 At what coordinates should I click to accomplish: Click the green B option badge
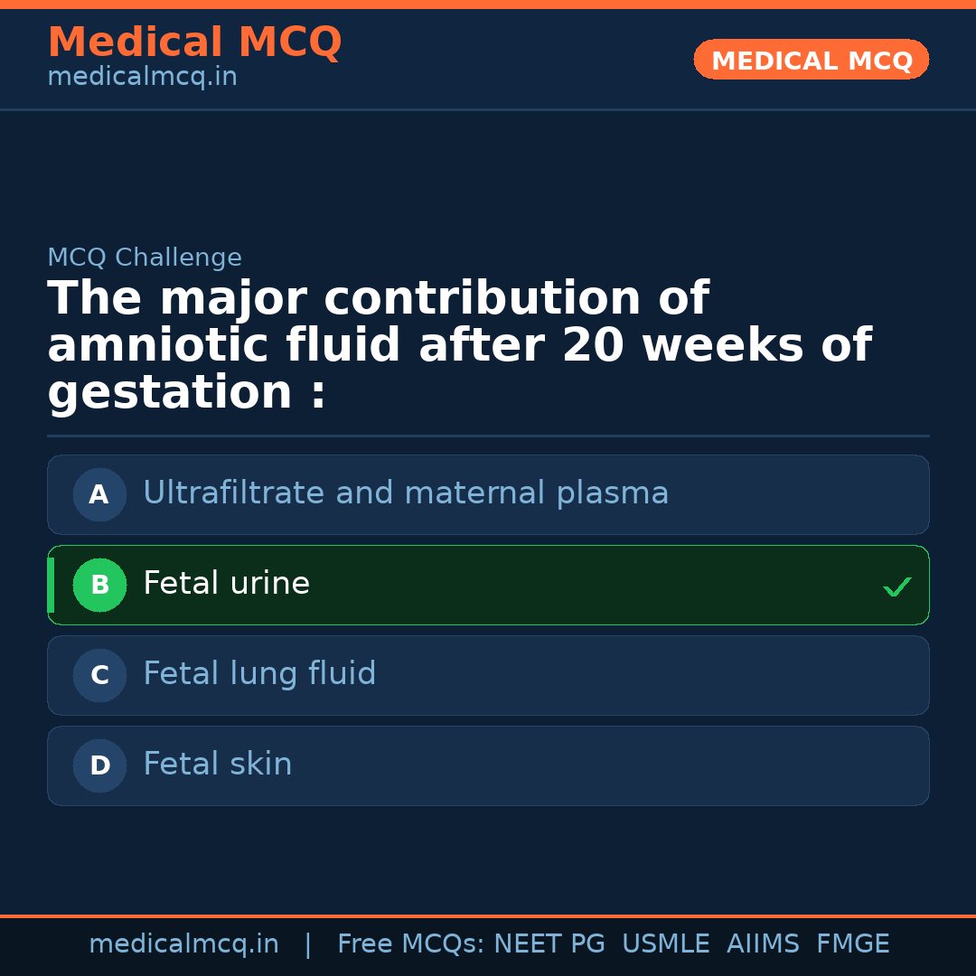99,585
